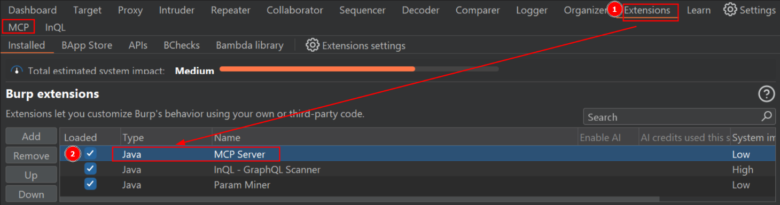Move extension with Down button
Image resolution: width=780 pixels, height=205 pixels.
pos(31,194)
